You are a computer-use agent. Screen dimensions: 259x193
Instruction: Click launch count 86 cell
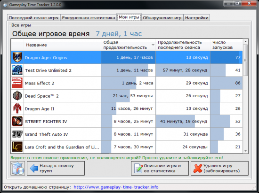pyautogui.click(x=227, y=83)
